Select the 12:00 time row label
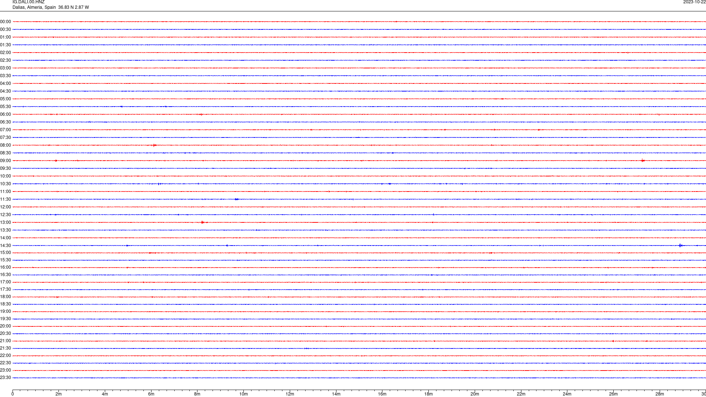The image size is (706, 397). tap(6, 207)
